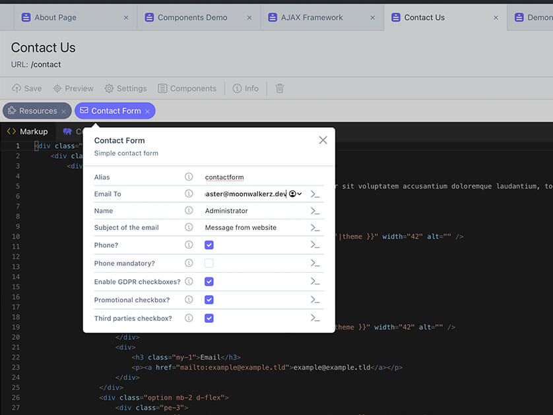The height and width of the screenshot is (415, 553).
Task: Close the Components Demo tab
Action: [x=249, y=18]
